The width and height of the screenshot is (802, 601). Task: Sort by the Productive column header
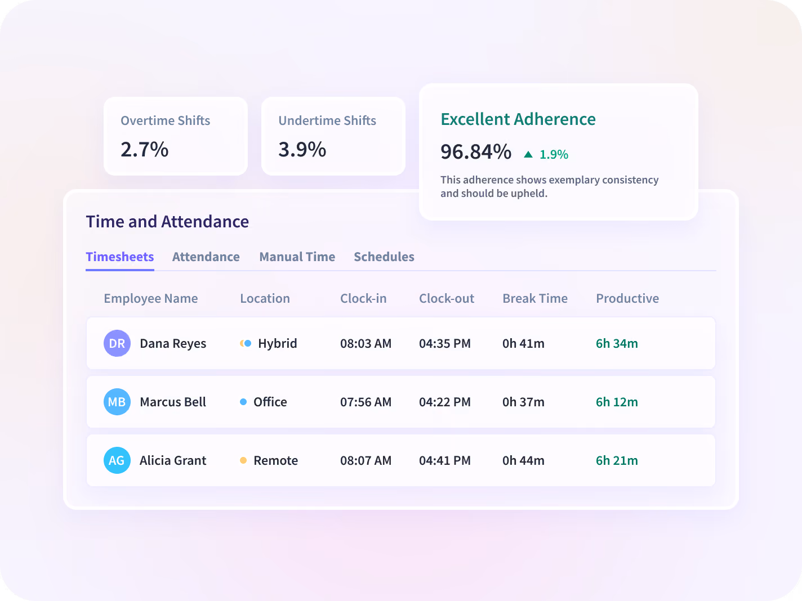tap(627, 298)
